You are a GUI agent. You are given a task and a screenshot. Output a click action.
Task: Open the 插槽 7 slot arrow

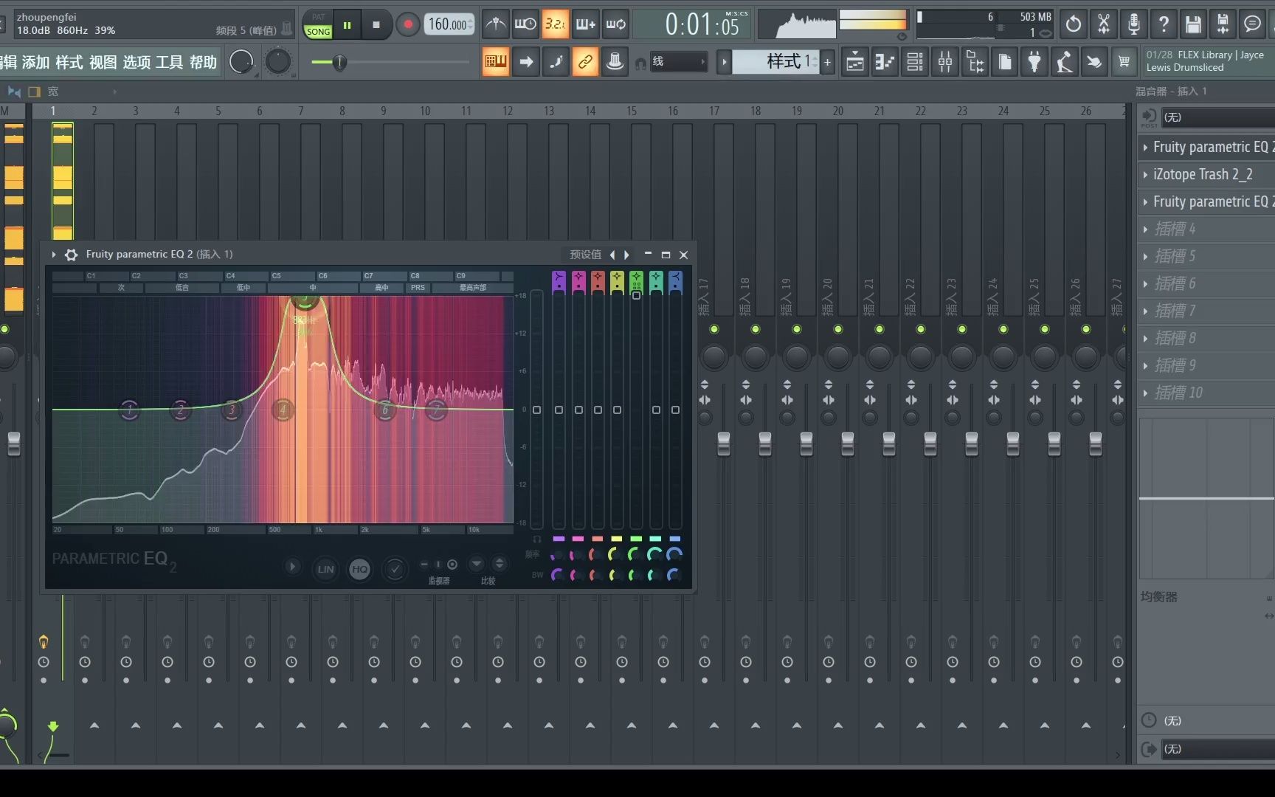tap(1145, 311)
